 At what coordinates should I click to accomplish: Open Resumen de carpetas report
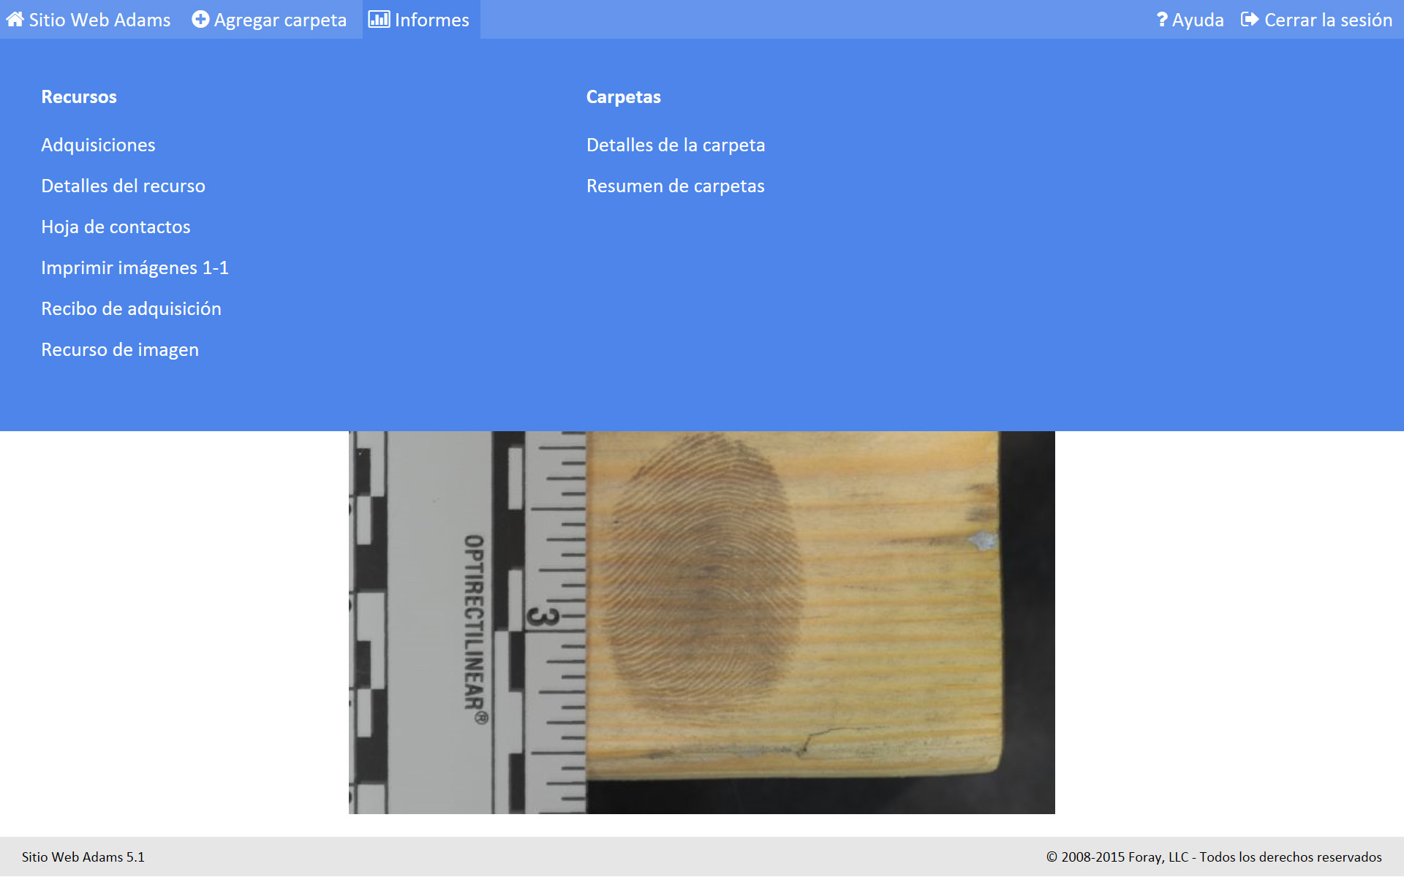(x=675, y=186)
